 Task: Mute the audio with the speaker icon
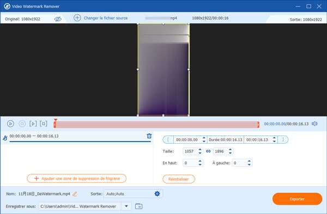click(314, 124)
